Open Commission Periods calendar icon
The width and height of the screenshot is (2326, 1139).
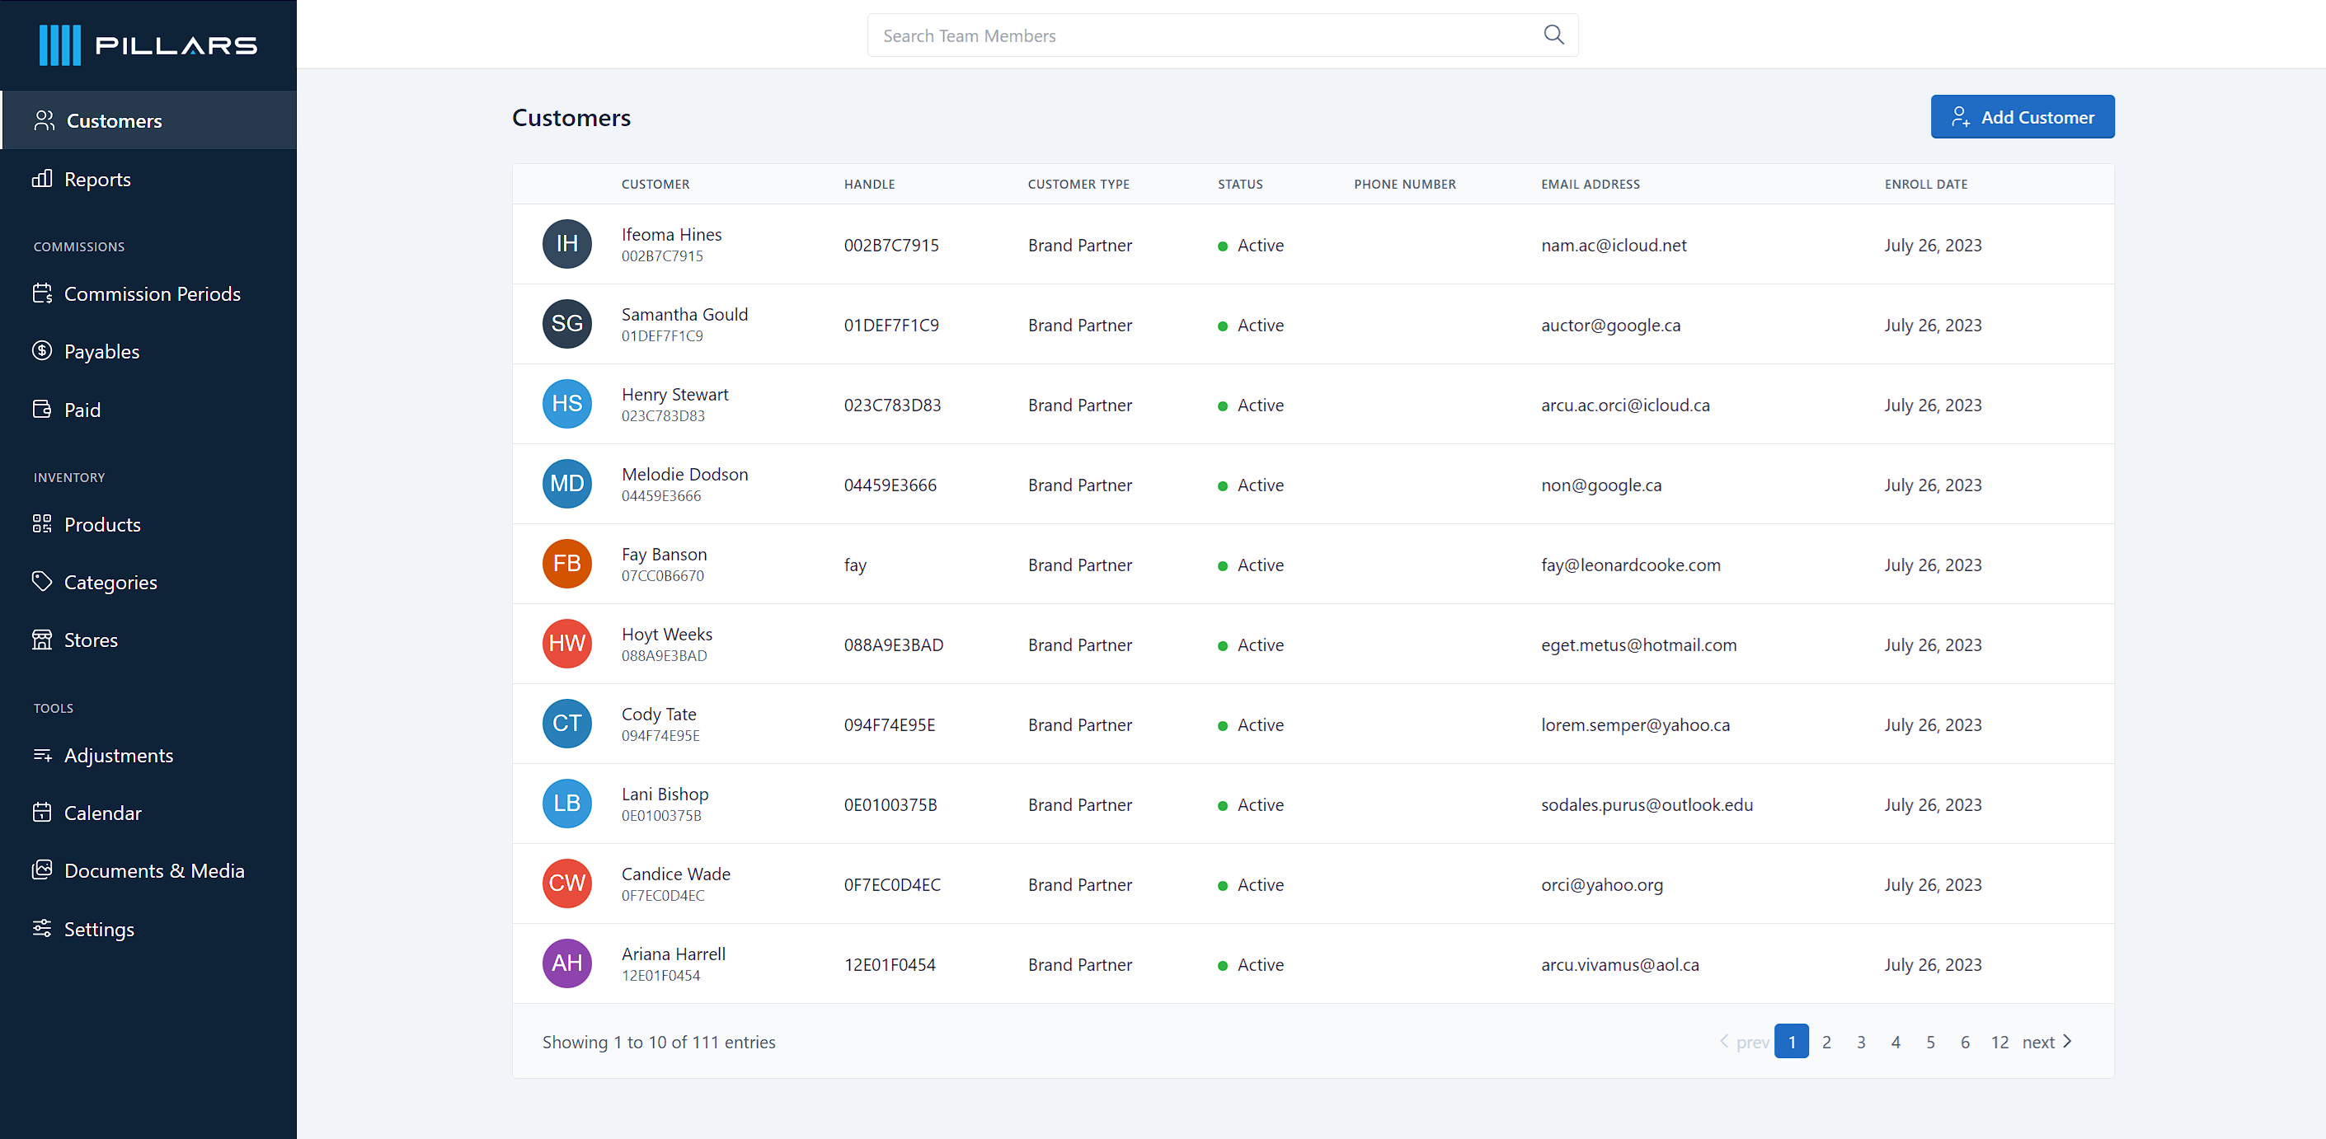pyautogui.click(x=41, y=293)
